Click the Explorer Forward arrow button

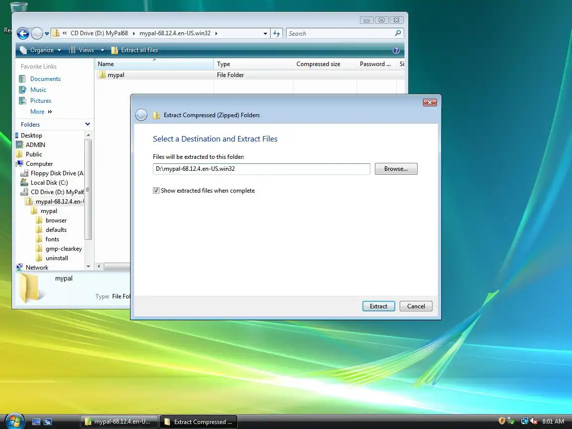coord(37,34)
